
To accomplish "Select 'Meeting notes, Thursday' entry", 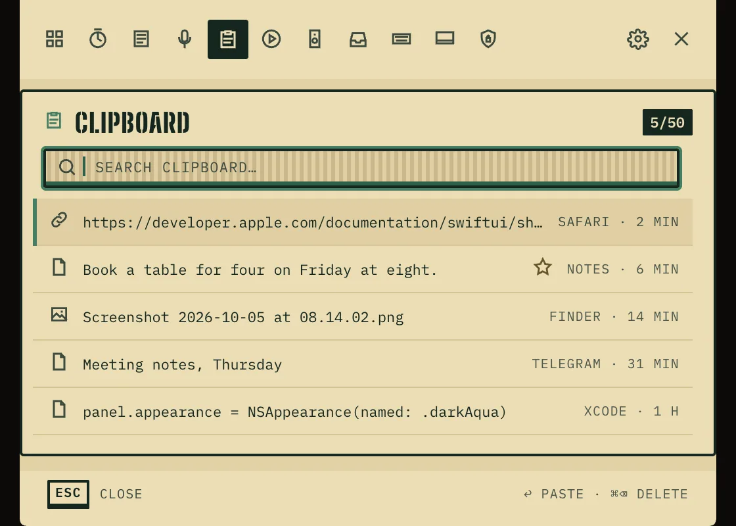I will [363, 364].
